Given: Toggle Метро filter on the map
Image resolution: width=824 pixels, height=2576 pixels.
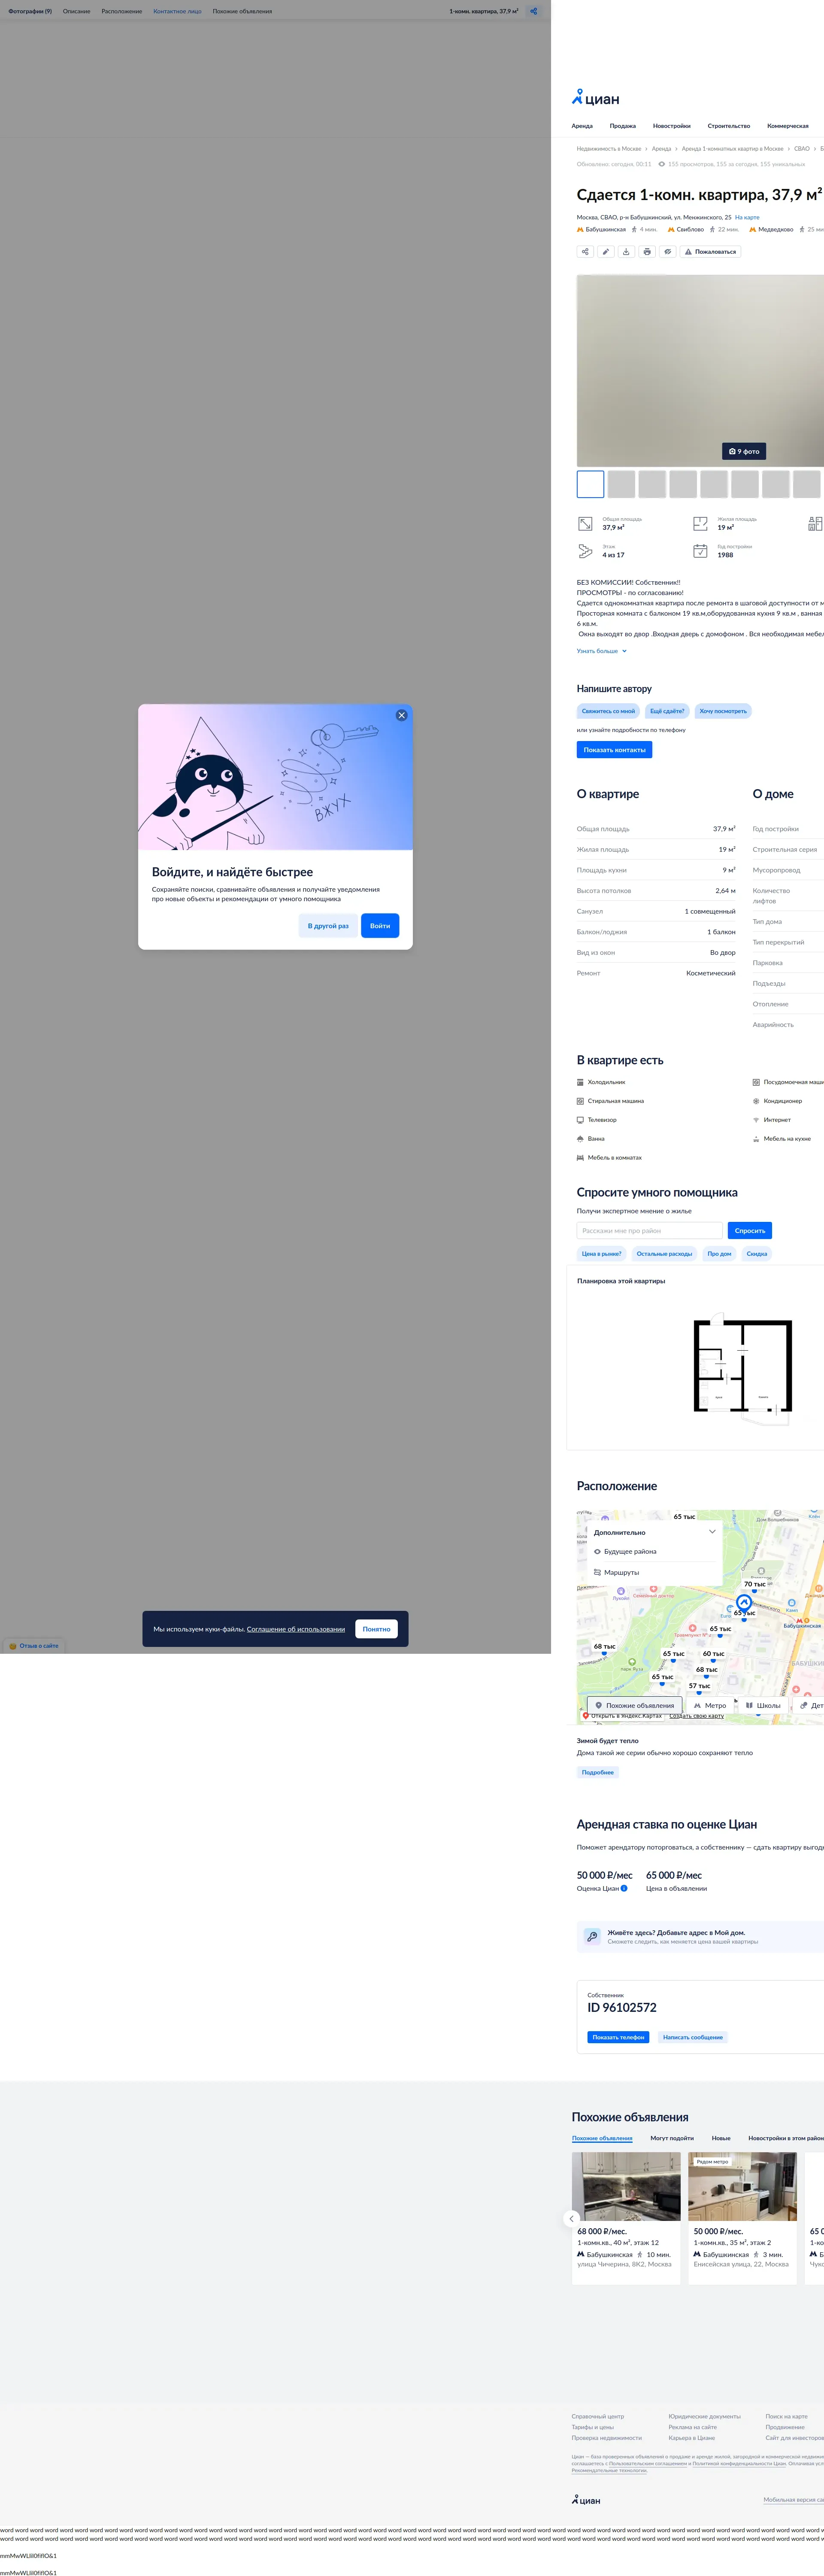Looking at the screenshot, I should pos(709,1705).
